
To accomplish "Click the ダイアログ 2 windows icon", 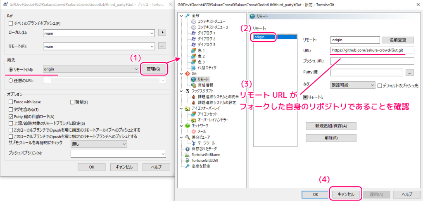I will click(x=193, y=39).
